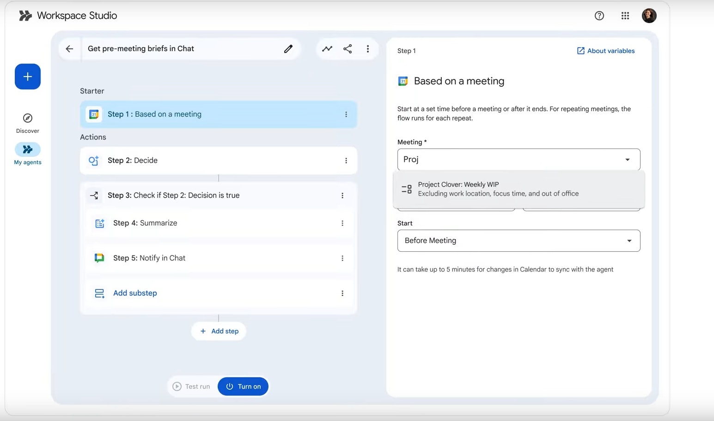
Task: Click the Add step button
Action: [x=219, y=331]
